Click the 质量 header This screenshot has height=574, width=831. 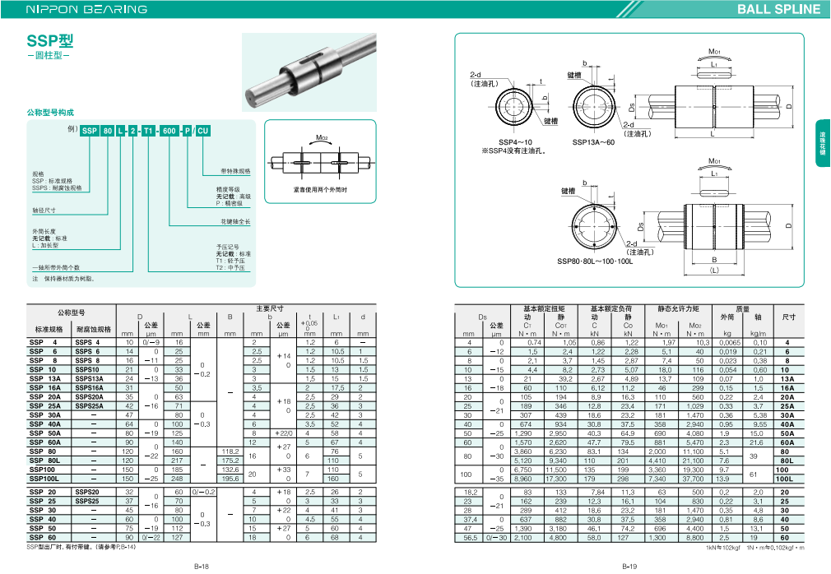pos(742,308)
